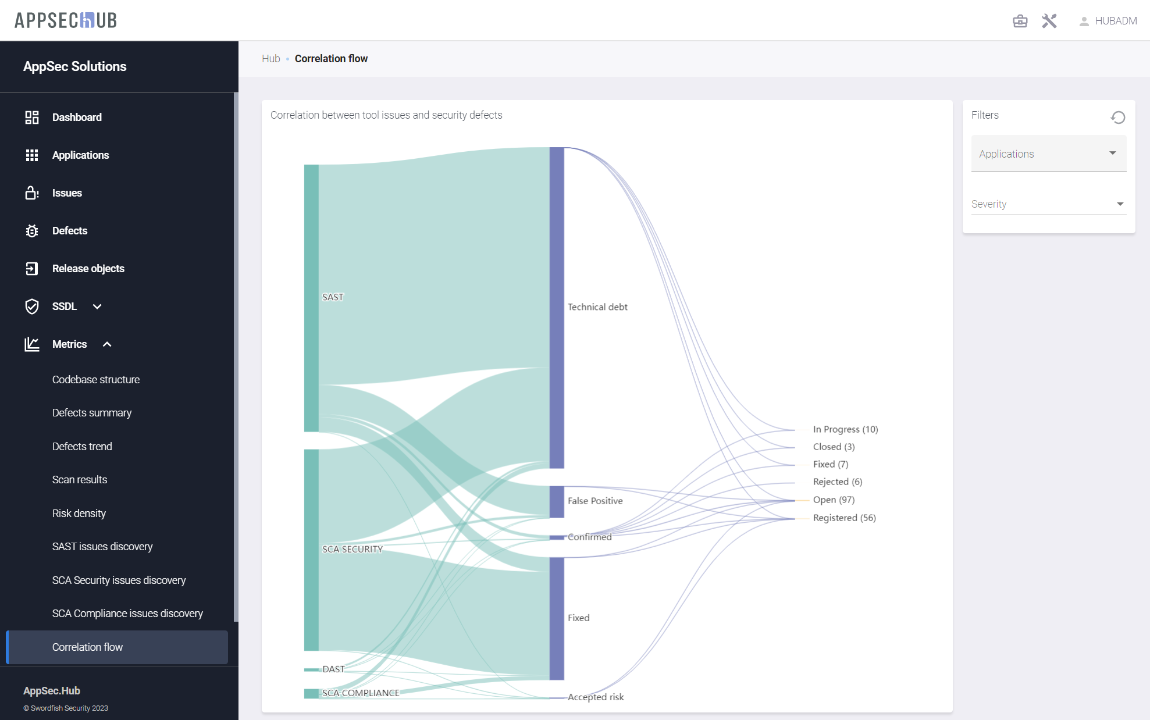The image size is (1150, 720).
Task: Open the Severity filter dropdown
Action: [x=1048, y=204]
